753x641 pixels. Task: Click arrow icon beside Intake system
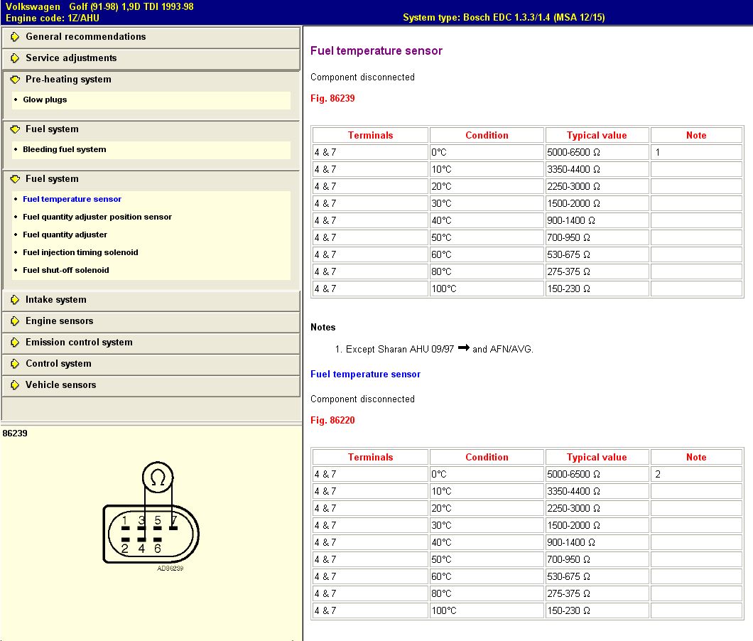point(15,300)
